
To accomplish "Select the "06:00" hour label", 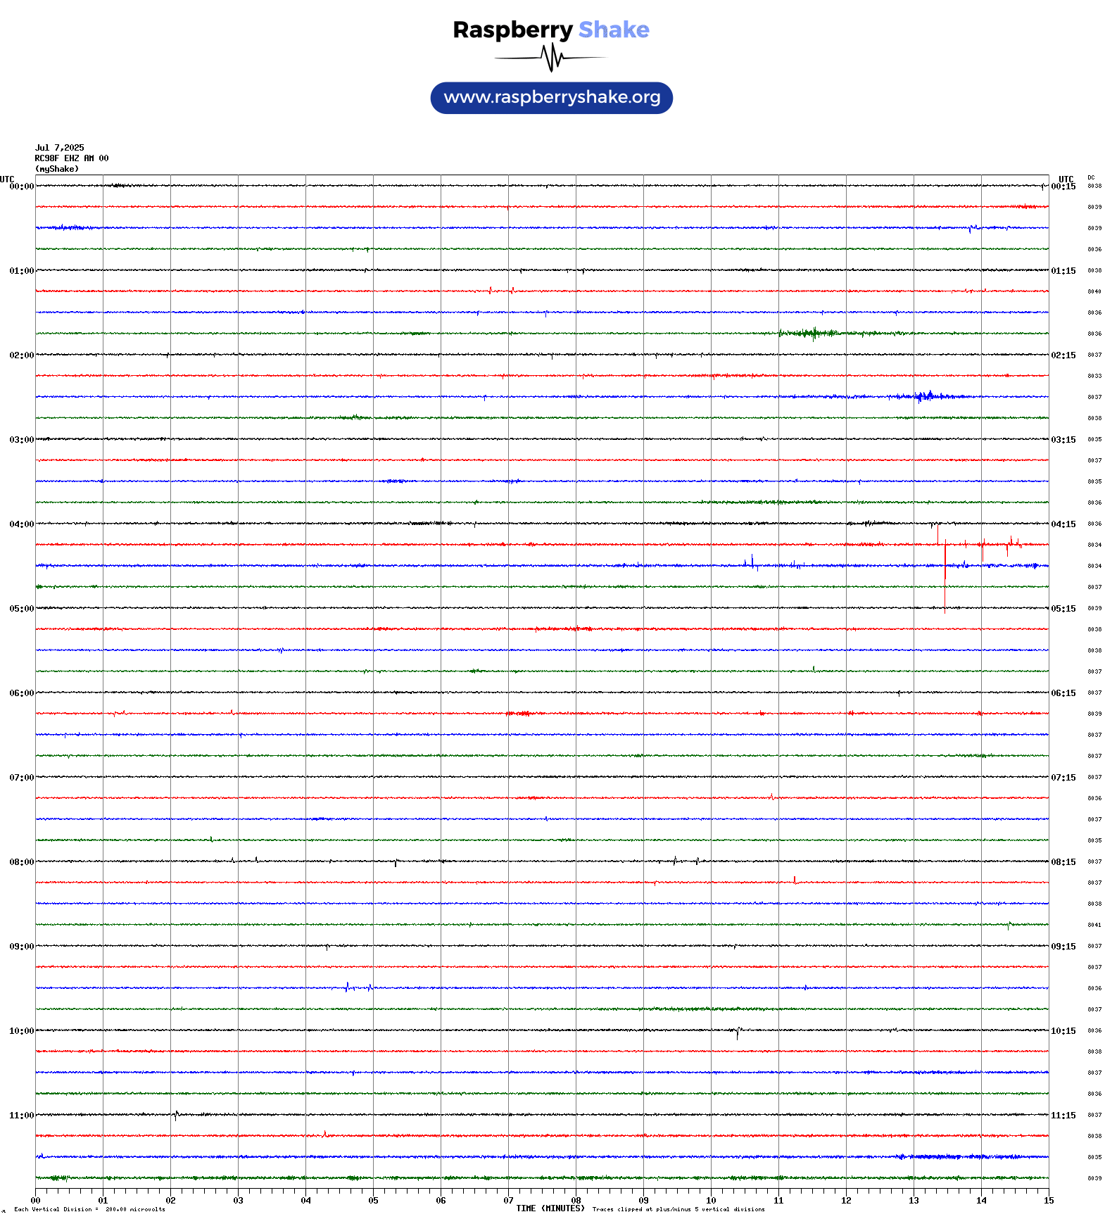I will coord(22,693).
